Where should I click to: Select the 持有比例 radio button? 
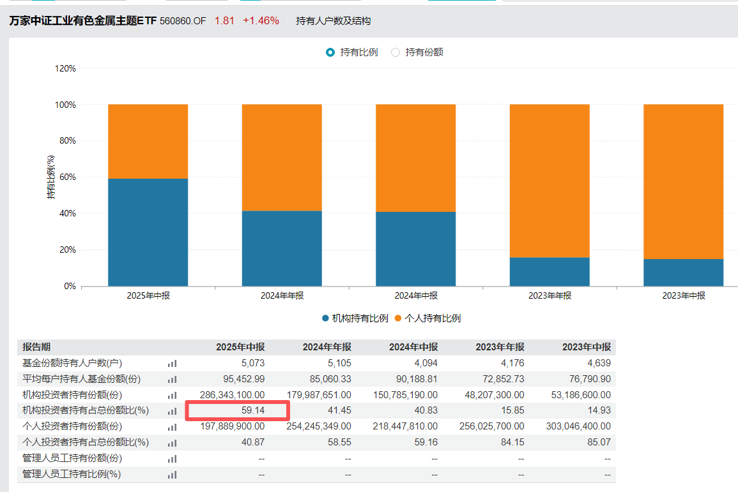[330, 52]
